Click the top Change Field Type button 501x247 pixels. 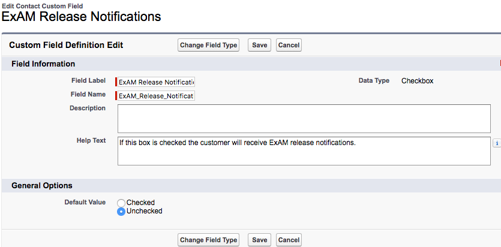(208, 45)
